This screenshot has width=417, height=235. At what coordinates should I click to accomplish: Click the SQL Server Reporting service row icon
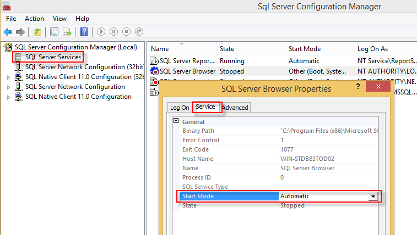pos(154,61)
